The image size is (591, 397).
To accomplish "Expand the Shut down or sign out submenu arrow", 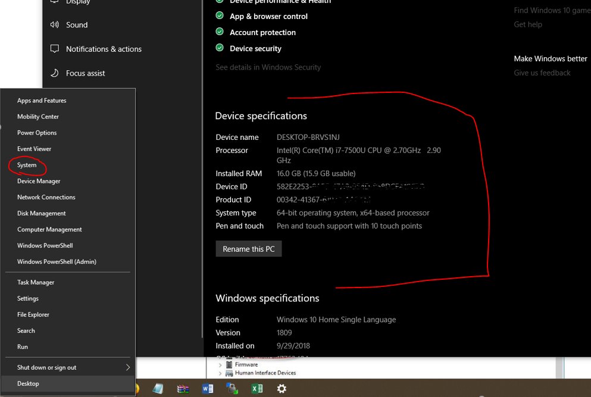I will (x=128, y=367).
